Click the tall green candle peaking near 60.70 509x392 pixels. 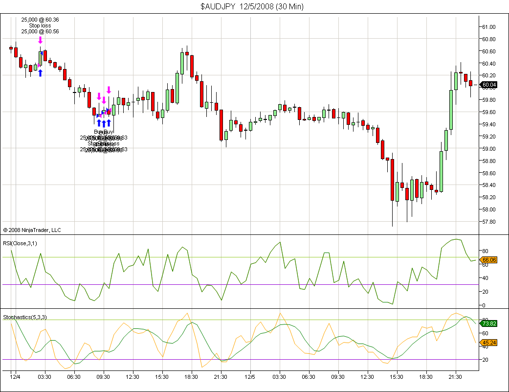(x=182, y=63)
